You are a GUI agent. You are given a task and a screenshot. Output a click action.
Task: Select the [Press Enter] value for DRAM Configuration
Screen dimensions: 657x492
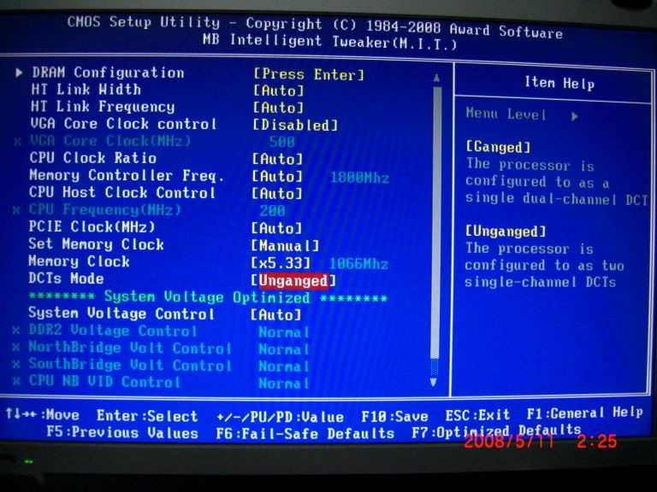click(309, 74)
